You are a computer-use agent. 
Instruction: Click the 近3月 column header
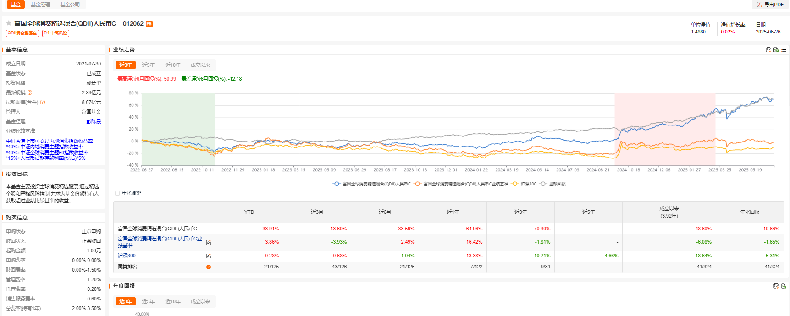pos(317,212)
